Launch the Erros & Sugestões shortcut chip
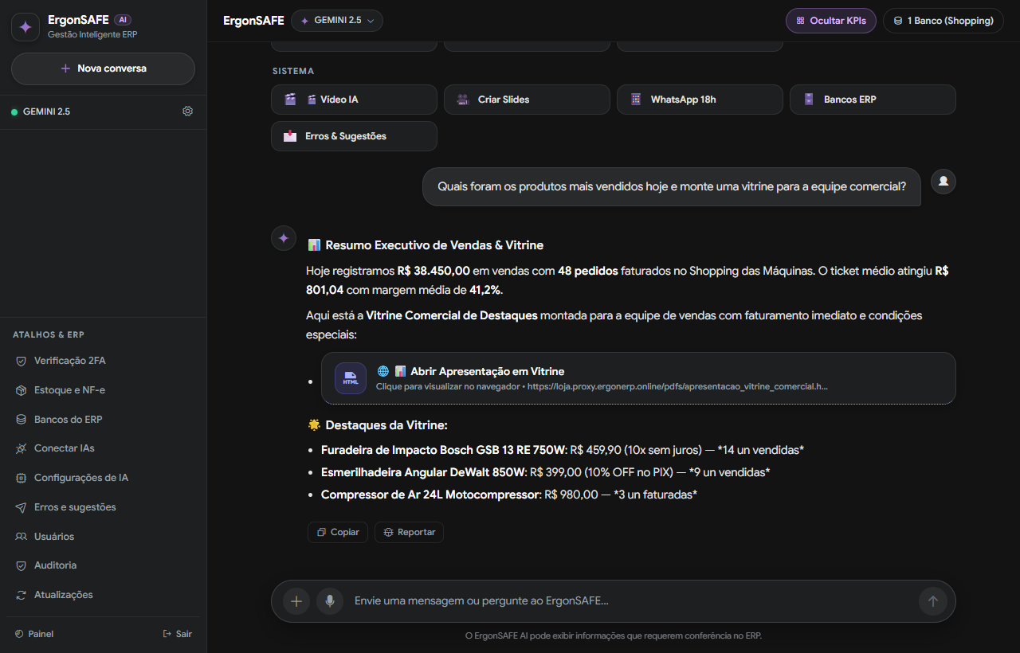 tap(354, 136)
